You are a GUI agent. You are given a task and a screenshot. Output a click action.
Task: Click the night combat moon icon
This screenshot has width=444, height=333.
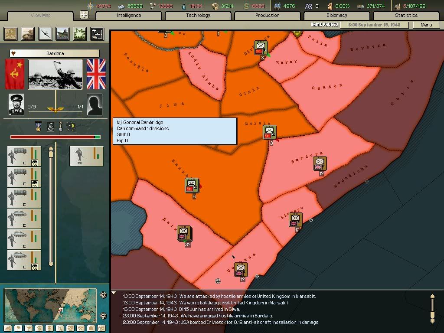point(71,127)
